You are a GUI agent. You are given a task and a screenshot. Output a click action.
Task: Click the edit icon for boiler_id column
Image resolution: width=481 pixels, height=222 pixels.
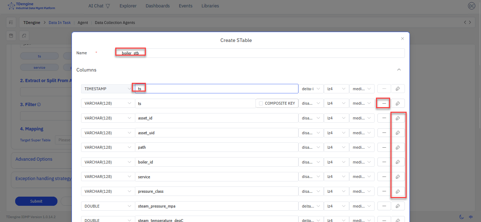(x=397, y=162)
